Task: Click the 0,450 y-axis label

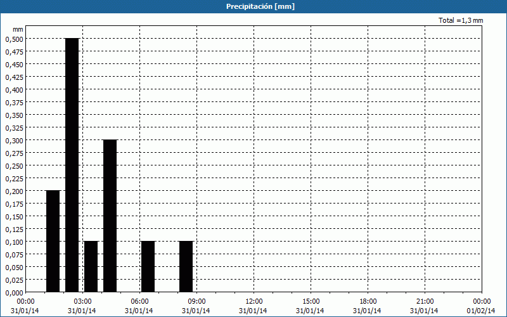Action: pyautogui.click(x=14, y=65)
